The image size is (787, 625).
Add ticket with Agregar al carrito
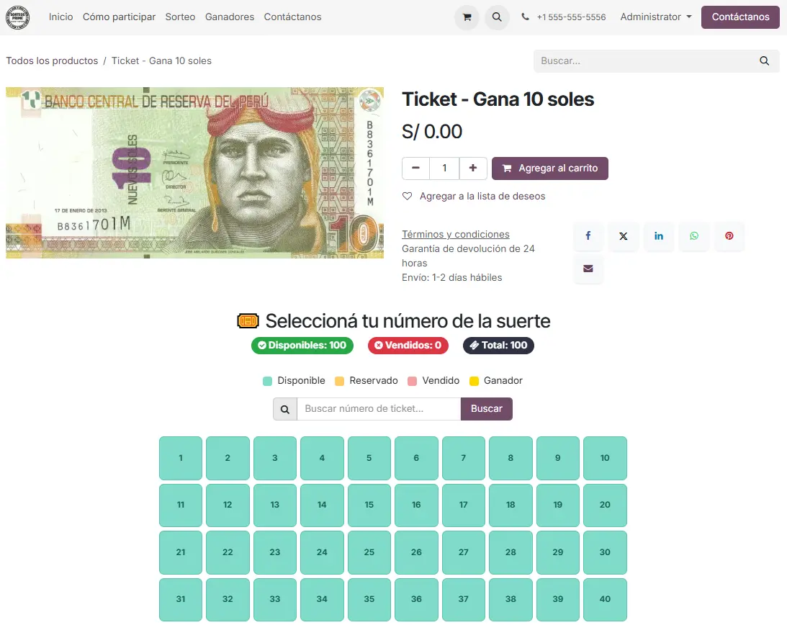click(549, 168)
